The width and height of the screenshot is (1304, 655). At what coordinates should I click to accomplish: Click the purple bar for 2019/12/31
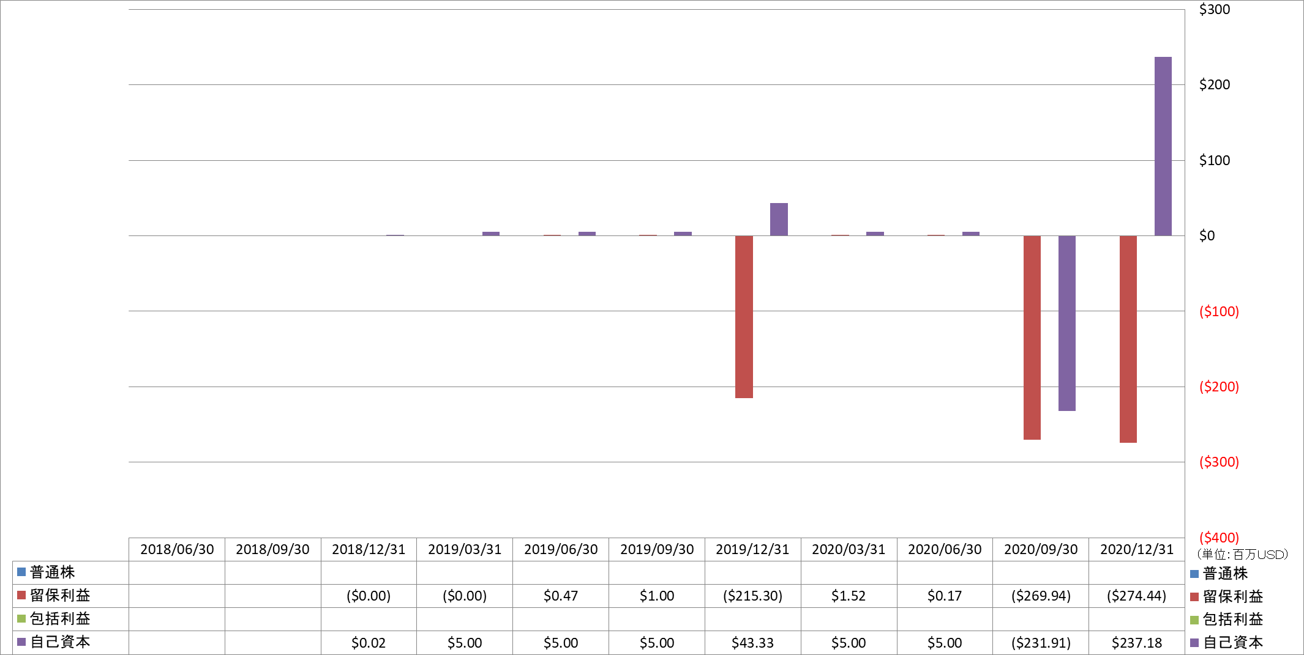pyautogui.click(x=779, y=219)
